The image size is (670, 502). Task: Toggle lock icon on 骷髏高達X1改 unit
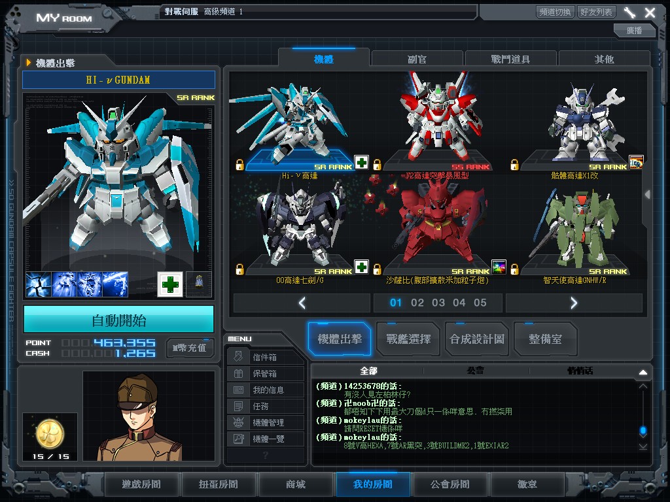pyautogui.click(x=514, y=165)
